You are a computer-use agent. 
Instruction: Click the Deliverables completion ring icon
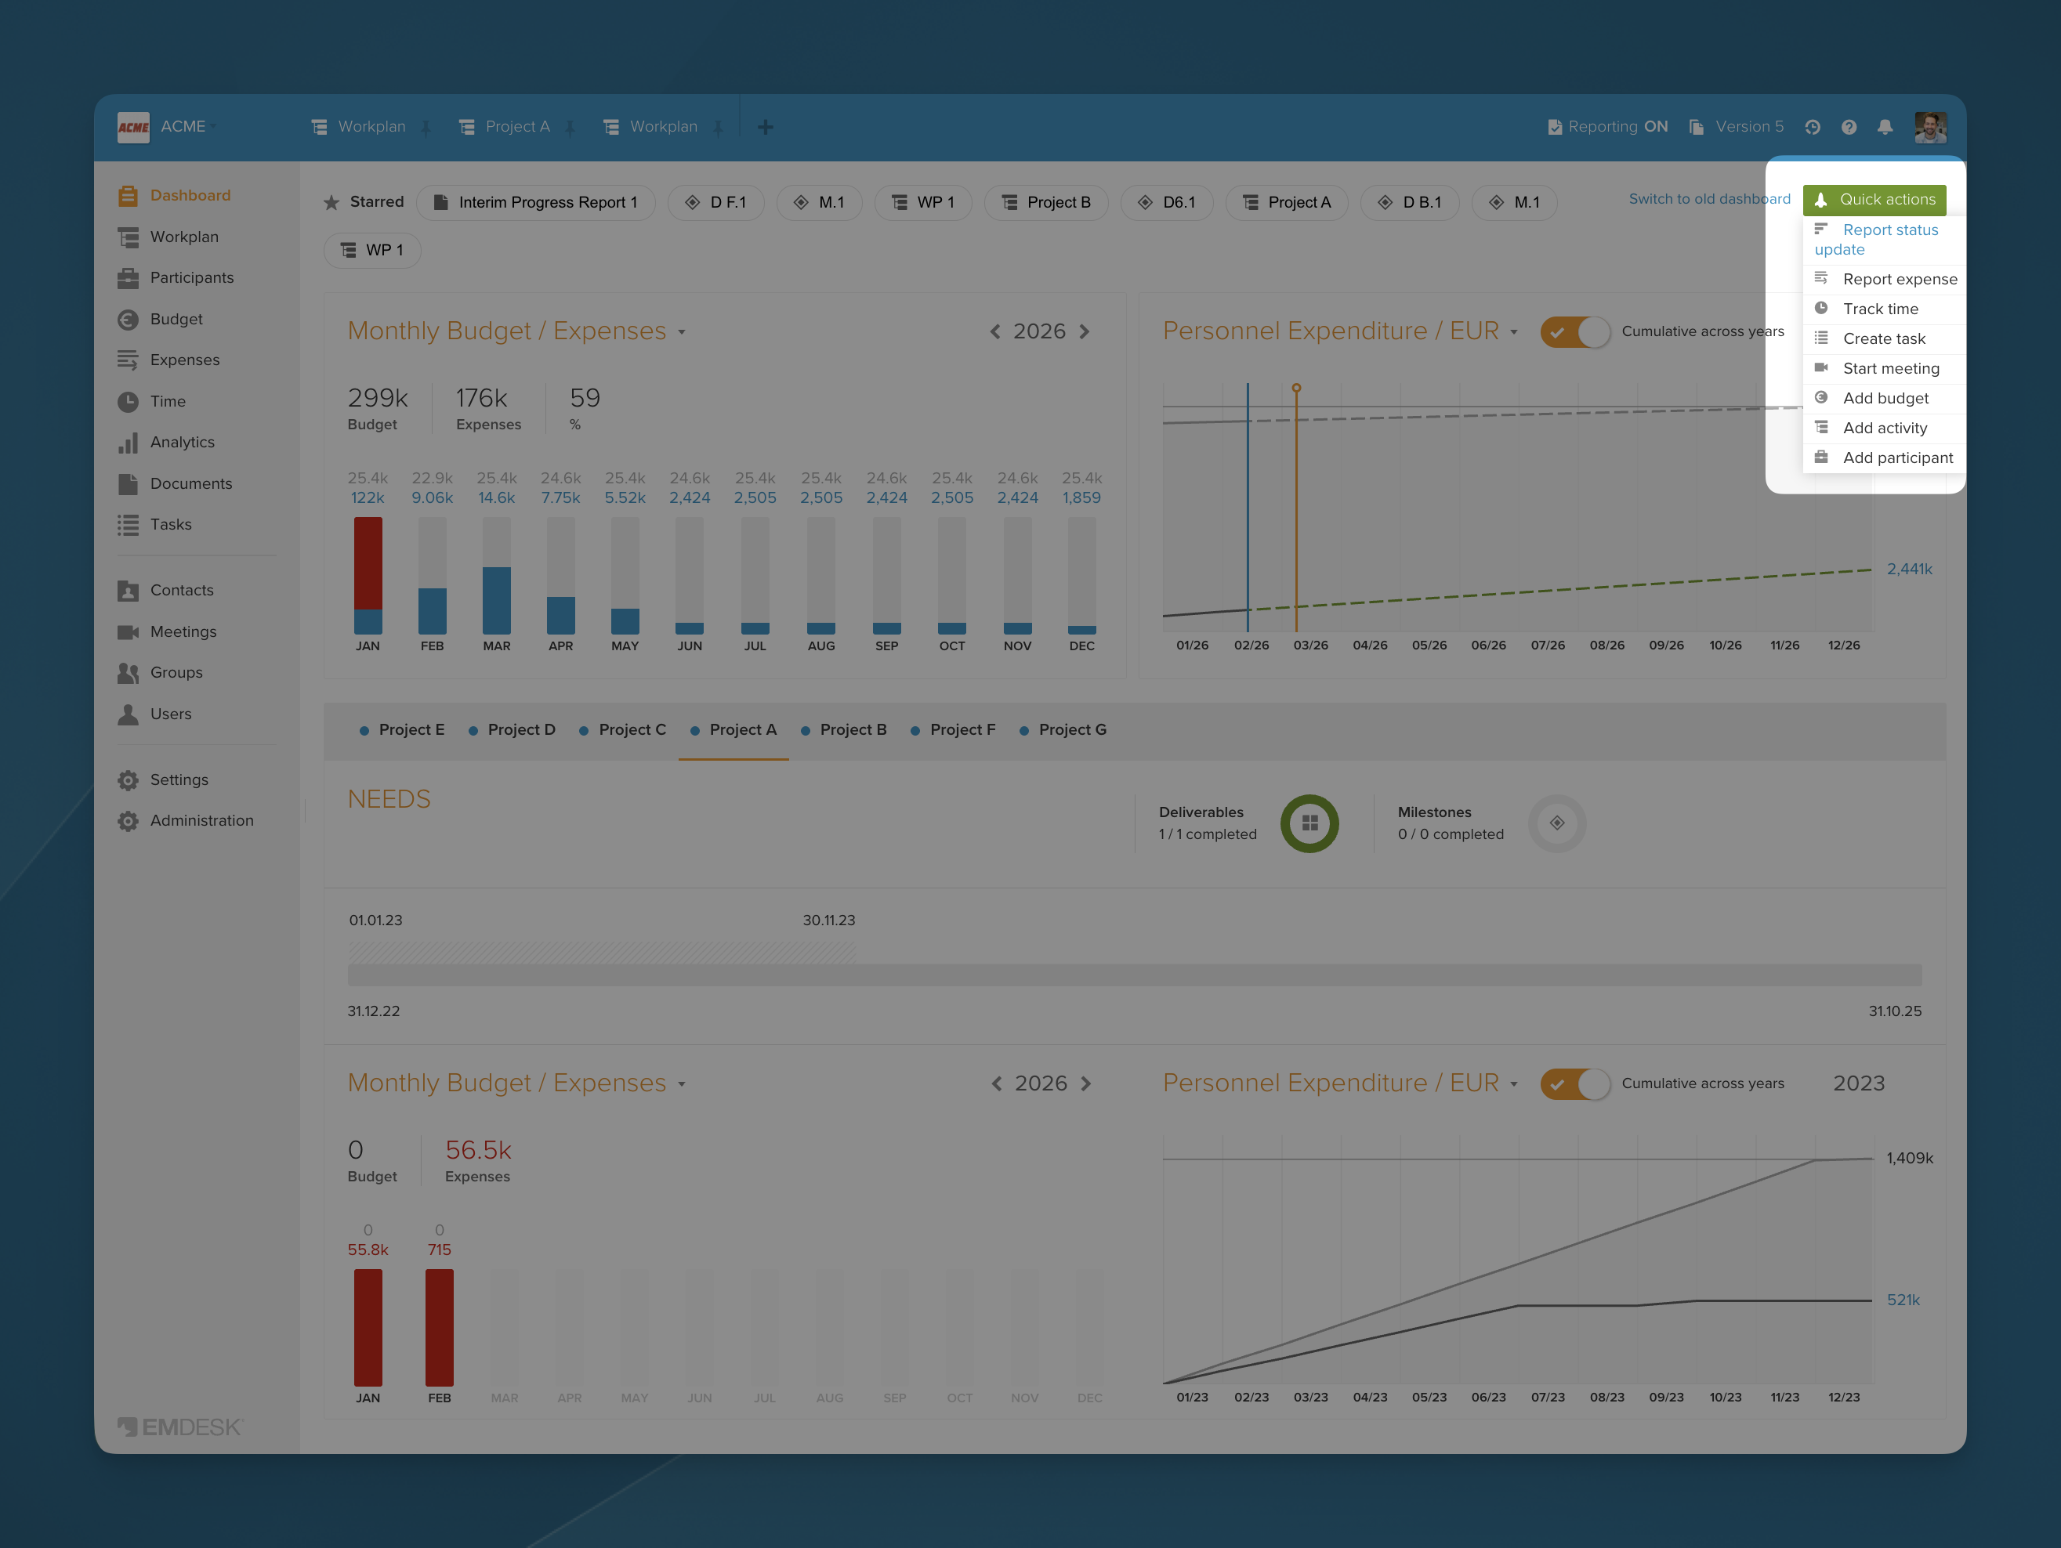pos(1309,823)
